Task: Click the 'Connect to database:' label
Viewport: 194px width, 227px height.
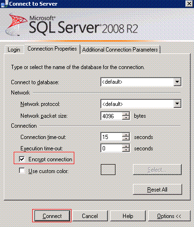Action: [35, 82]
